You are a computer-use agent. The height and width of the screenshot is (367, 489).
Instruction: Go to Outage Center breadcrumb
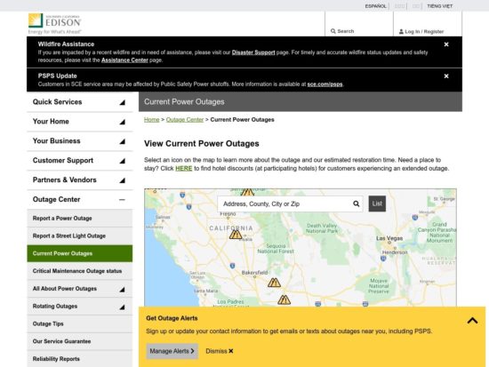point(185,120)
